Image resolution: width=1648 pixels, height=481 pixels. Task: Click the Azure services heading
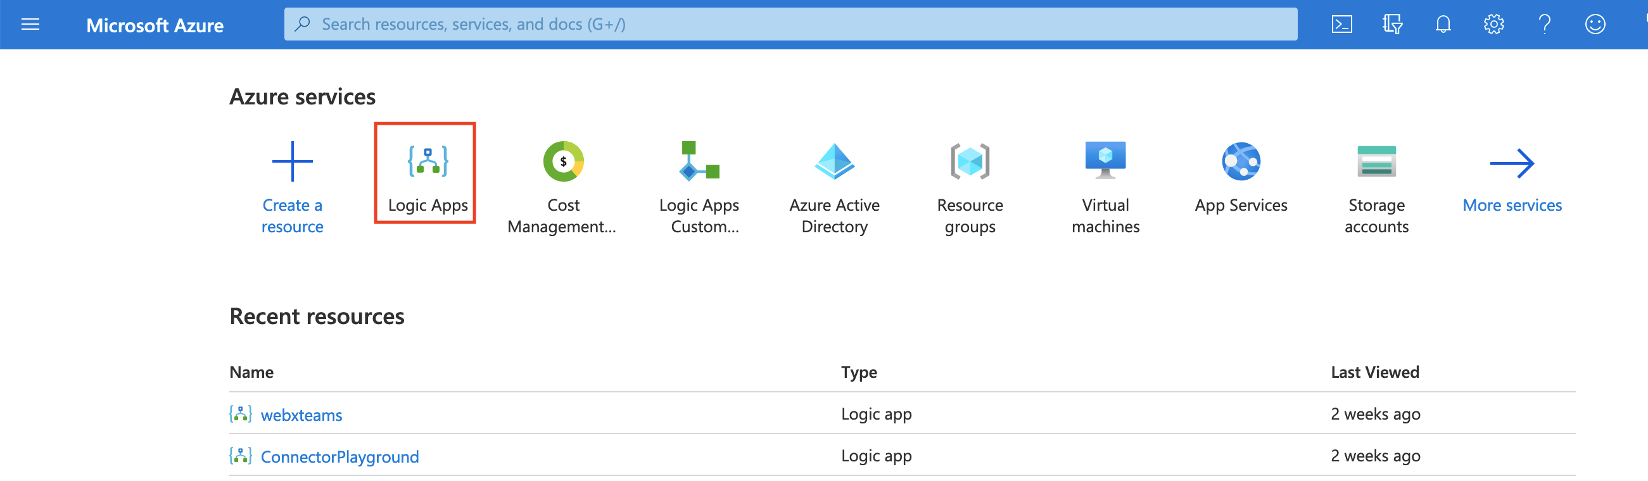302,97
